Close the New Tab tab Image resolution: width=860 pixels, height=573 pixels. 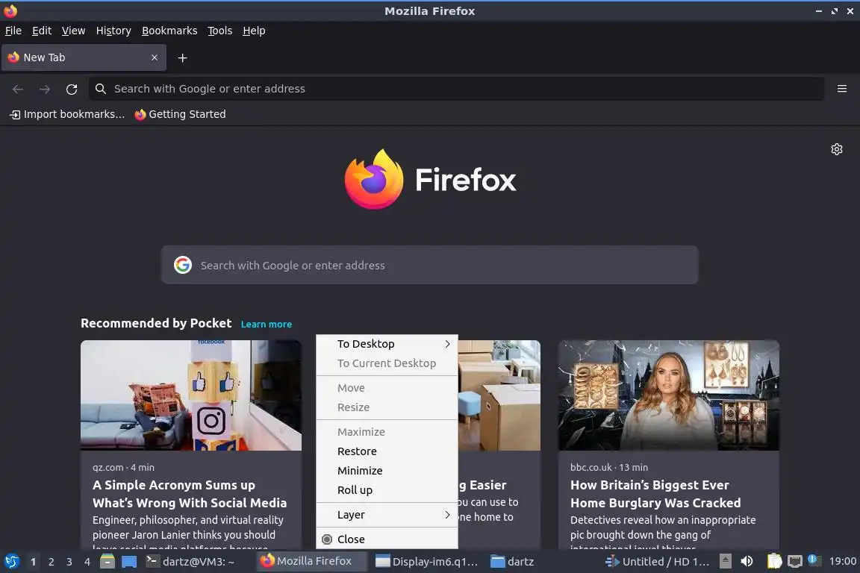[x=154, y=57]
